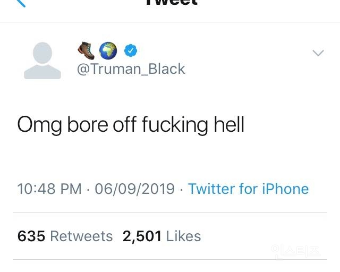Click the hiking boot emoji
Screen dimensions: 340x272
click(86, 51)
